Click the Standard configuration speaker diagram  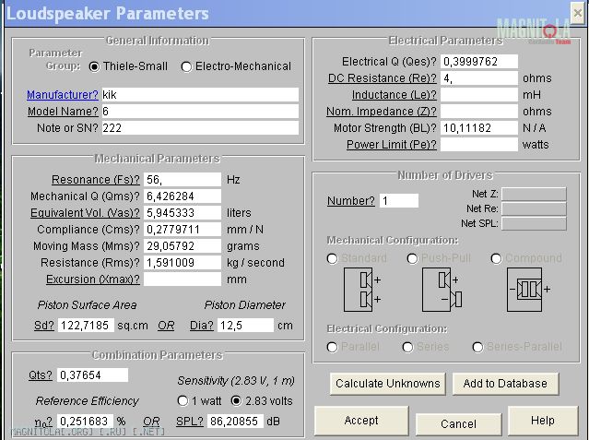pyautogui.click(x=361, y=289)
